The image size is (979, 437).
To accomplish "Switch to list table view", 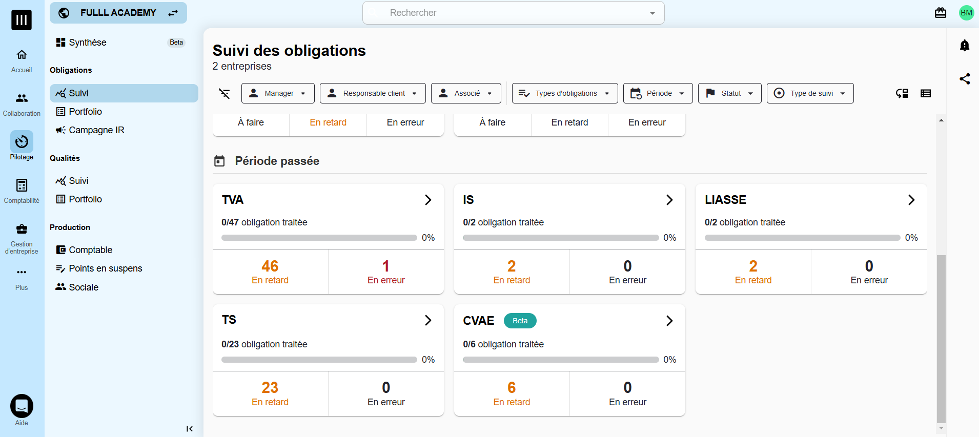I will [925, 93].
